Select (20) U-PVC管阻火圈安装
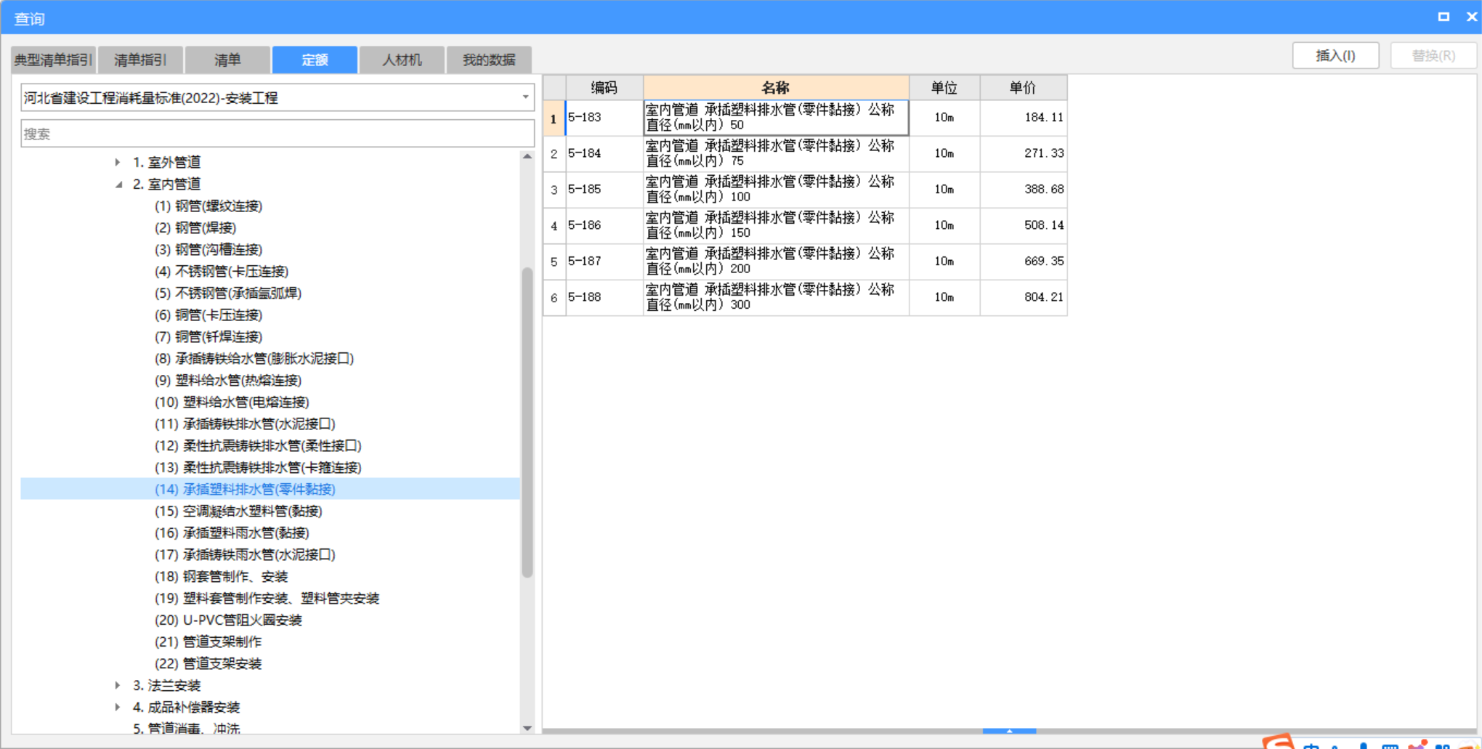1482x749 pixels. pyautogui.click(x=228, y=620)
